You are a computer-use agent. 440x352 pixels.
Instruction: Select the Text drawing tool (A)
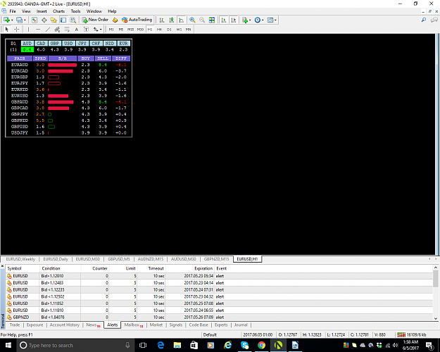(x=76, y=29)
